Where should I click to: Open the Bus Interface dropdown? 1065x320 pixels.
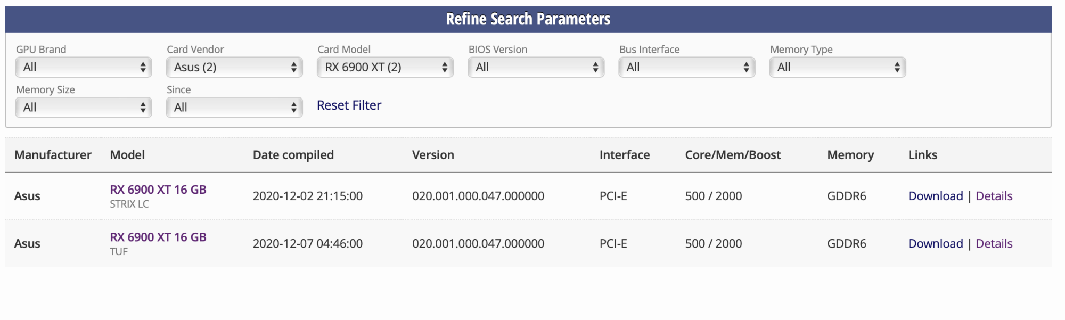click(x=686, y=67)
